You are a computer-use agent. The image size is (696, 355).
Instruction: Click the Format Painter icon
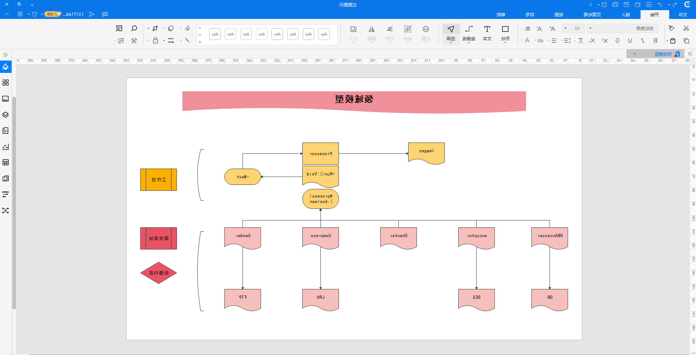point(672,28)
